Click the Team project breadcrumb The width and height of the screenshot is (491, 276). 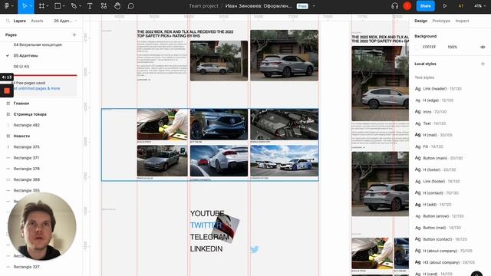[203, 6]
